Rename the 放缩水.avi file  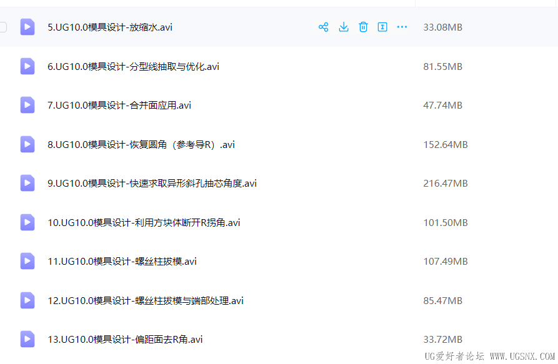[x=382, y=27]
